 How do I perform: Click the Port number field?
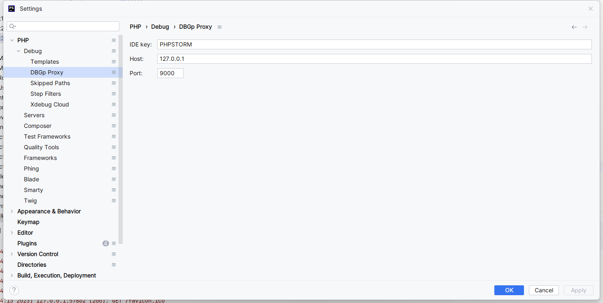(170, 73)
